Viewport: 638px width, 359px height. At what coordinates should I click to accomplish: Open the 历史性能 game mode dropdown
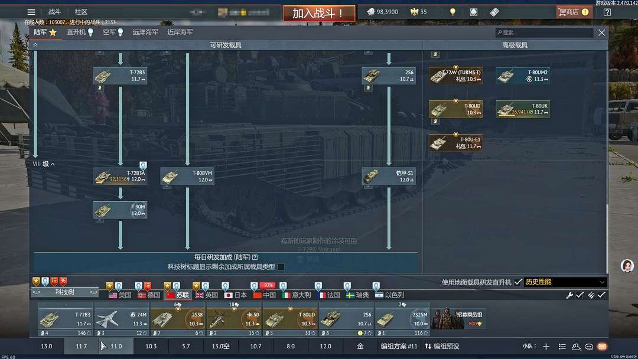[565, 282]
